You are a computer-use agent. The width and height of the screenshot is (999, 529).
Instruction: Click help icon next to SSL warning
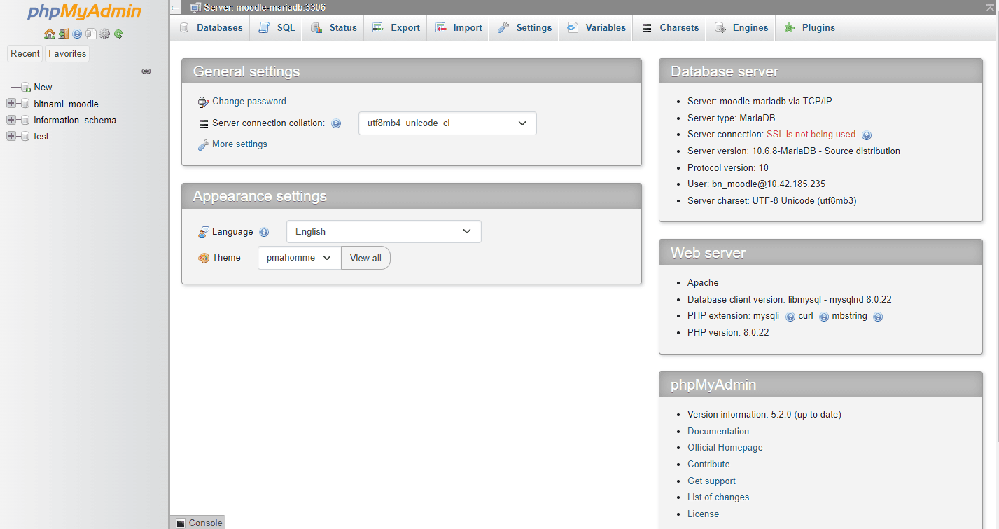click(x=866, y=135)
